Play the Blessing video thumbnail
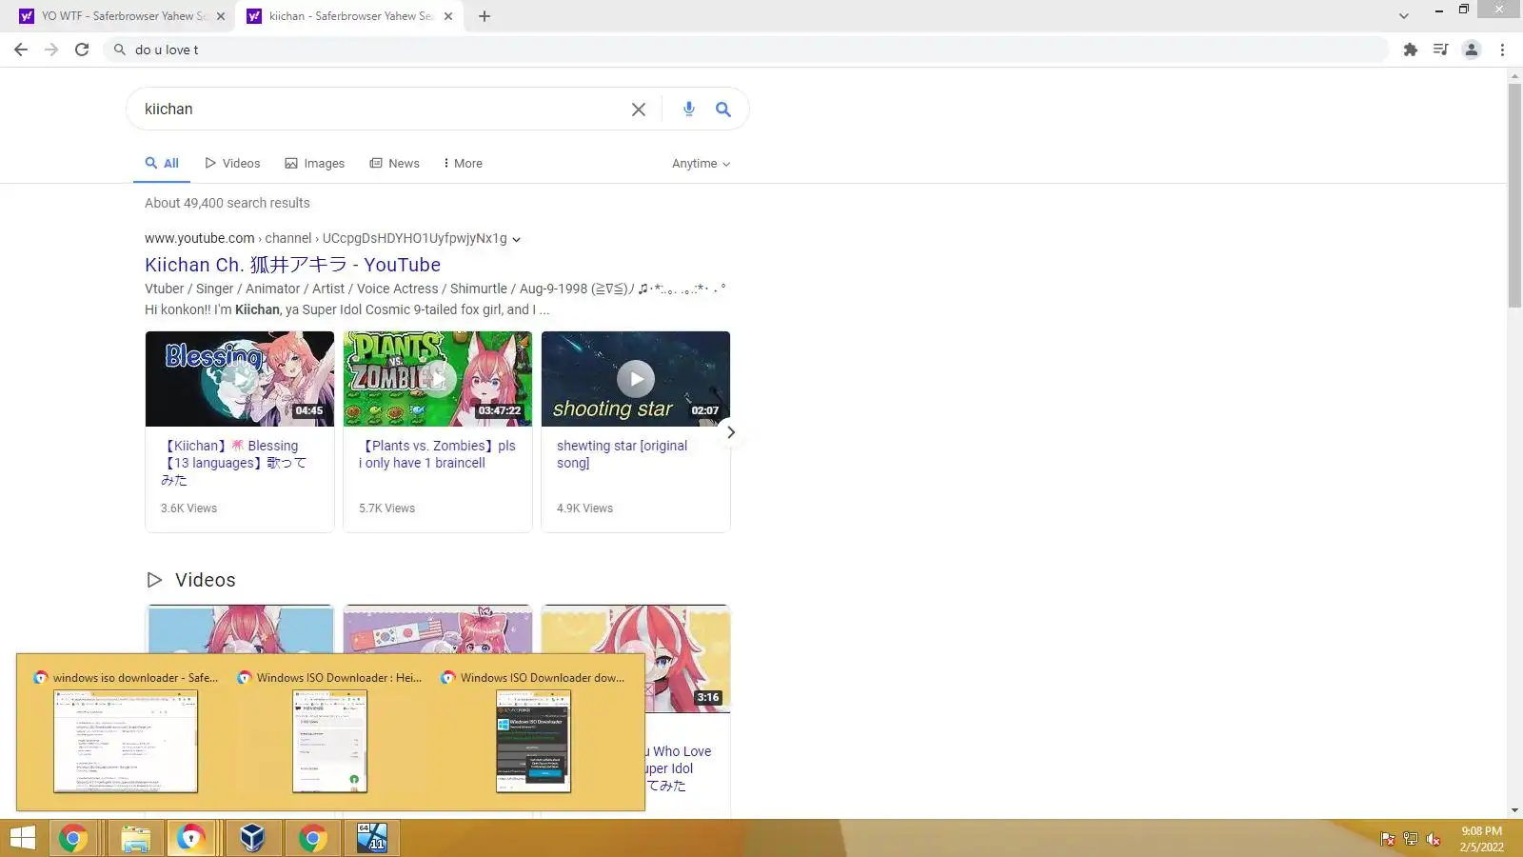This screenshot has height=857, width=1523. (x=240, y=379)
